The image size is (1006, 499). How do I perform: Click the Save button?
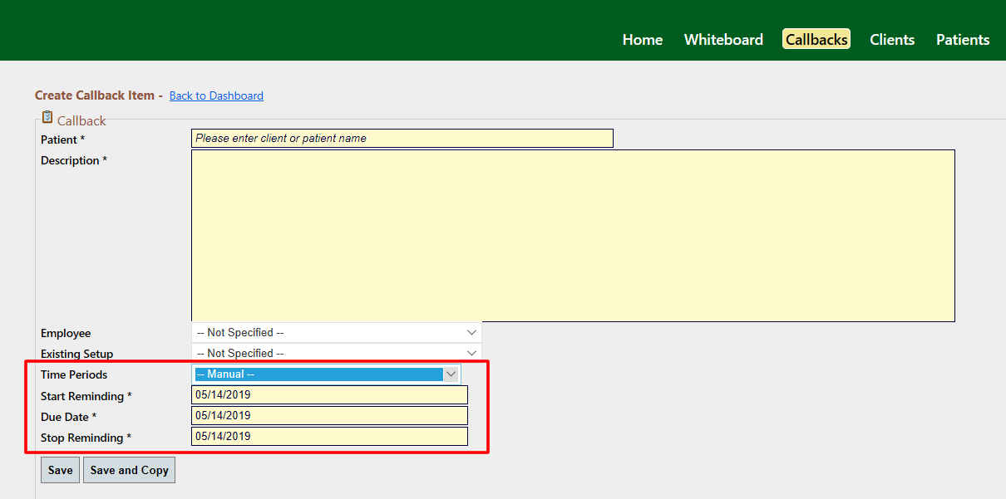(x=61, y=470)
